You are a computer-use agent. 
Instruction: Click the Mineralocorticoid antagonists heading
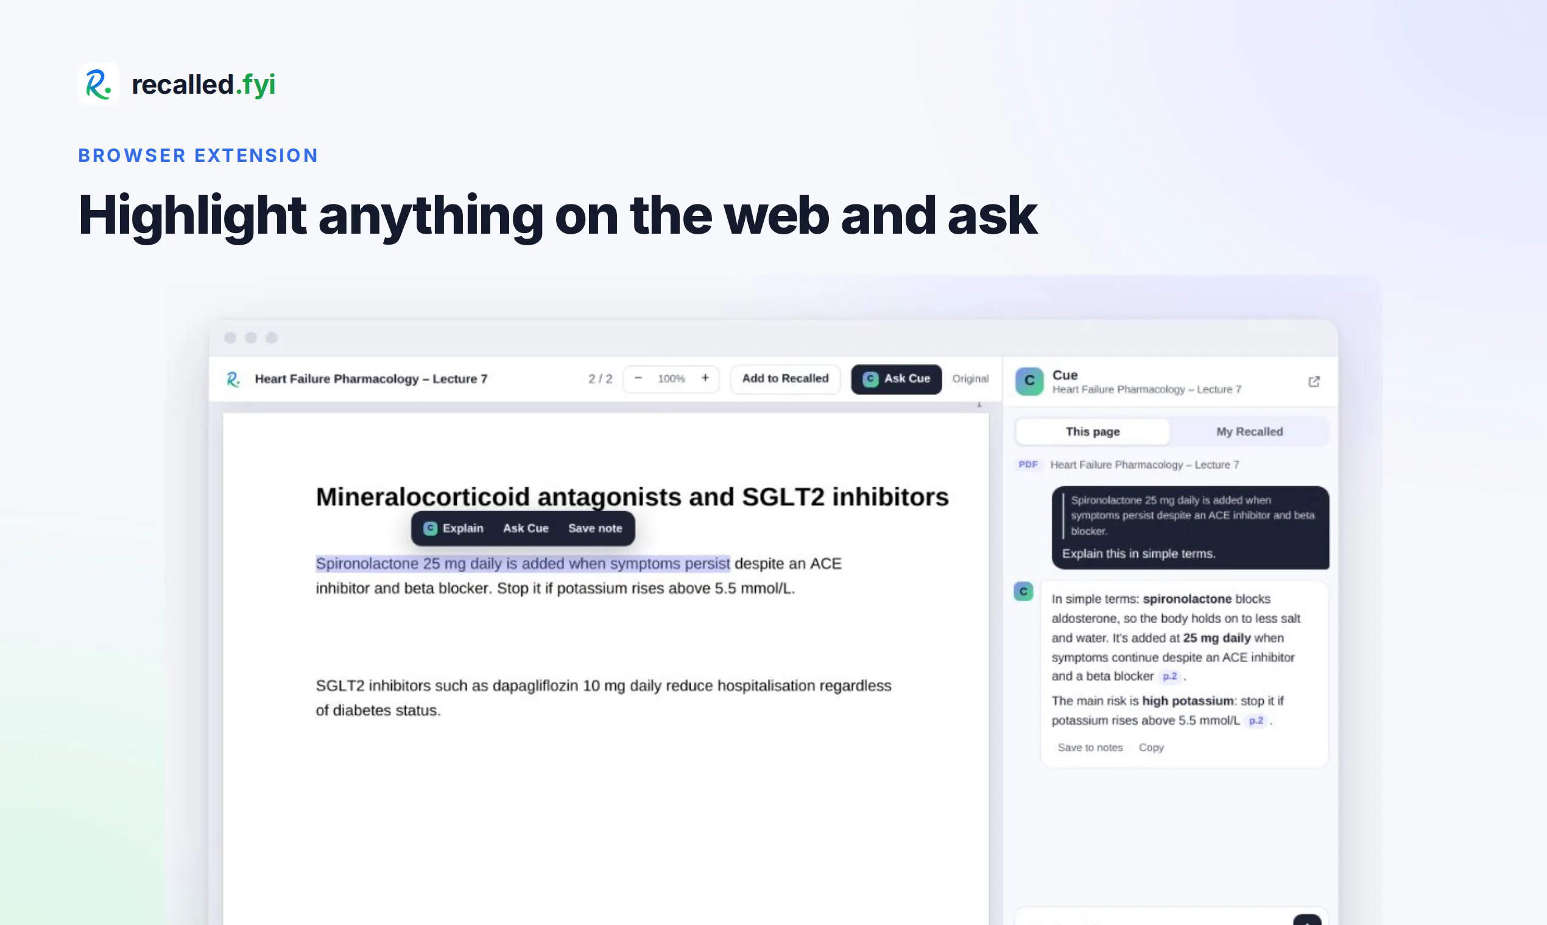pos(632,497)
